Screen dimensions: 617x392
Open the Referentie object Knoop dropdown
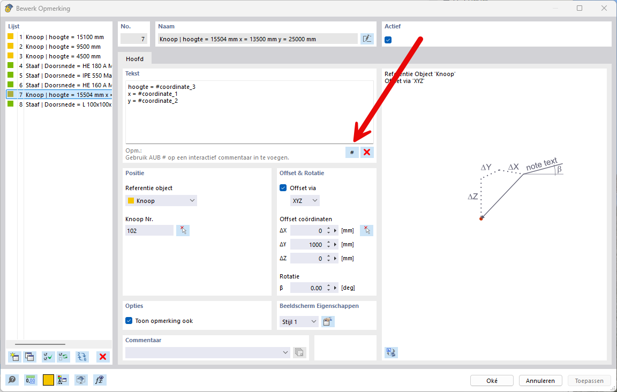[161, 201]
